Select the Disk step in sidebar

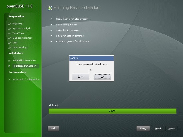click(x=15, y=43)
